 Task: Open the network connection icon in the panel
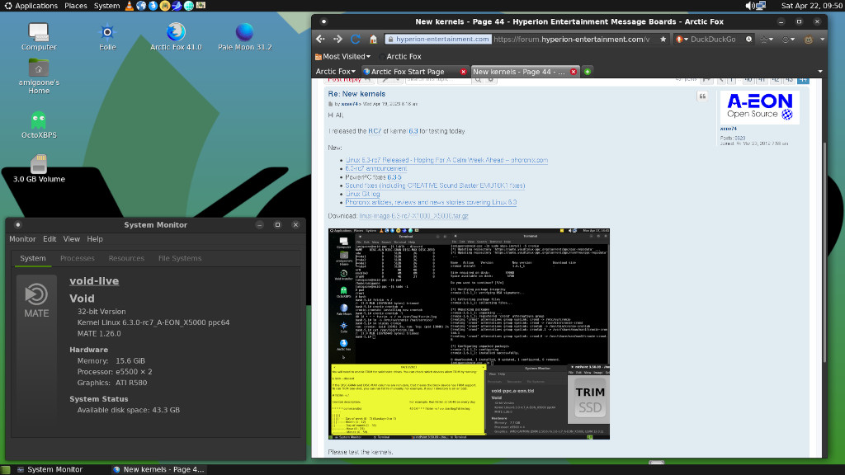coord(761,6)
